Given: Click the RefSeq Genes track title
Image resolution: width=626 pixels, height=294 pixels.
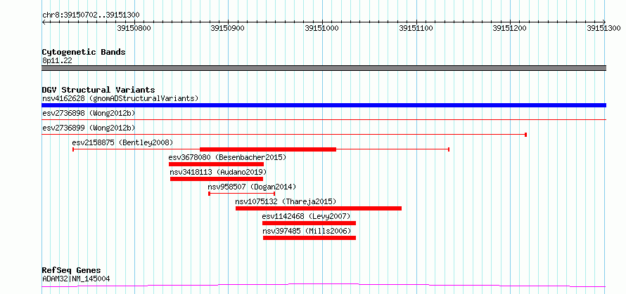Looking at the screenshot, I should [x=72, y=271].
